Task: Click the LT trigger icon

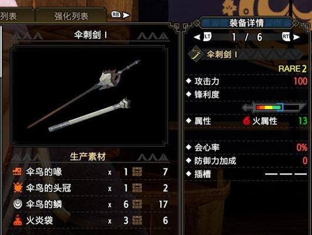Action: point(207,37)
